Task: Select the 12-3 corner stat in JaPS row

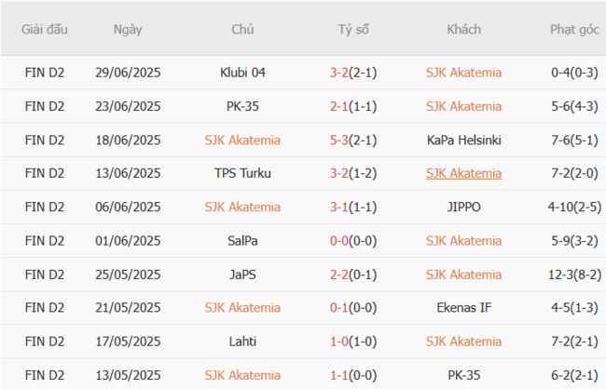Action: 574,275
